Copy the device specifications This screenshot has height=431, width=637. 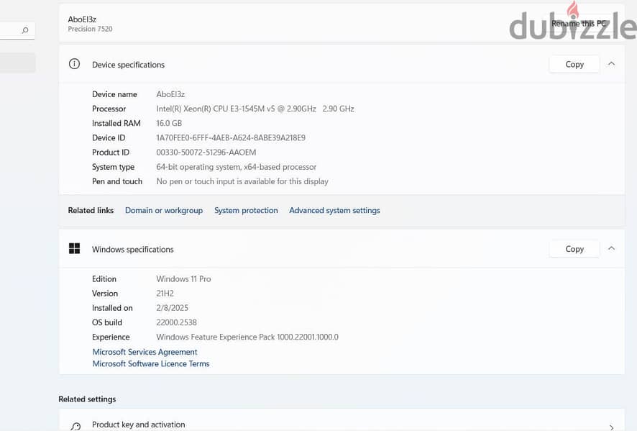[x=574, y=64]
